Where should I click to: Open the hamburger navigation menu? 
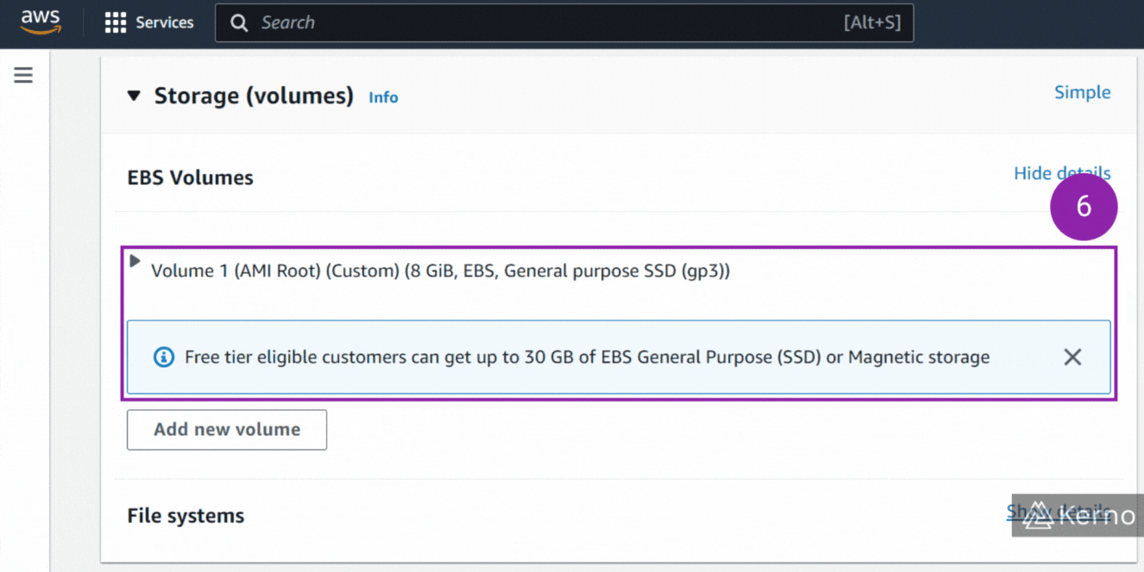[x=22, y=75]
